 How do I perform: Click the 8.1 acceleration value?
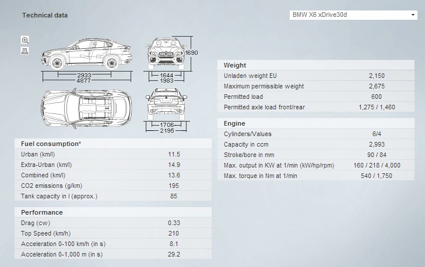[x=174, y=244]
